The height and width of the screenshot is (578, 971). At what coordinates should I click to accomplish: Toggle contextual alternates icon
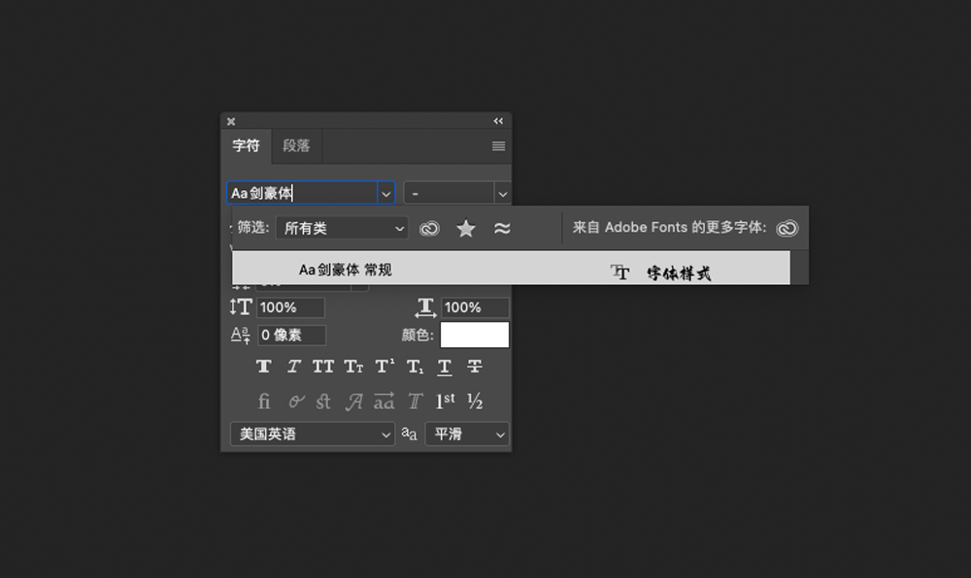coord(295,401)
